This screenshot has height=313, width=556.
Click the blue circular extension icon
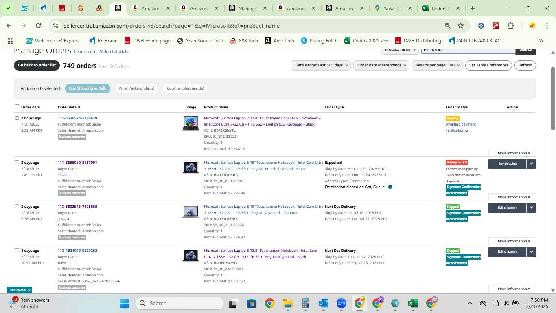(x=481, y=26)
